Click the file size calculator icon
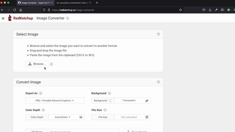 147,117
